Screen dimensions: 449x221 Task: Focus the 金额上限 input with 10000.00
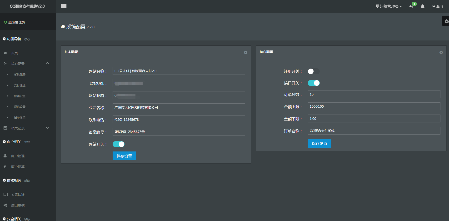pos(374,106)
